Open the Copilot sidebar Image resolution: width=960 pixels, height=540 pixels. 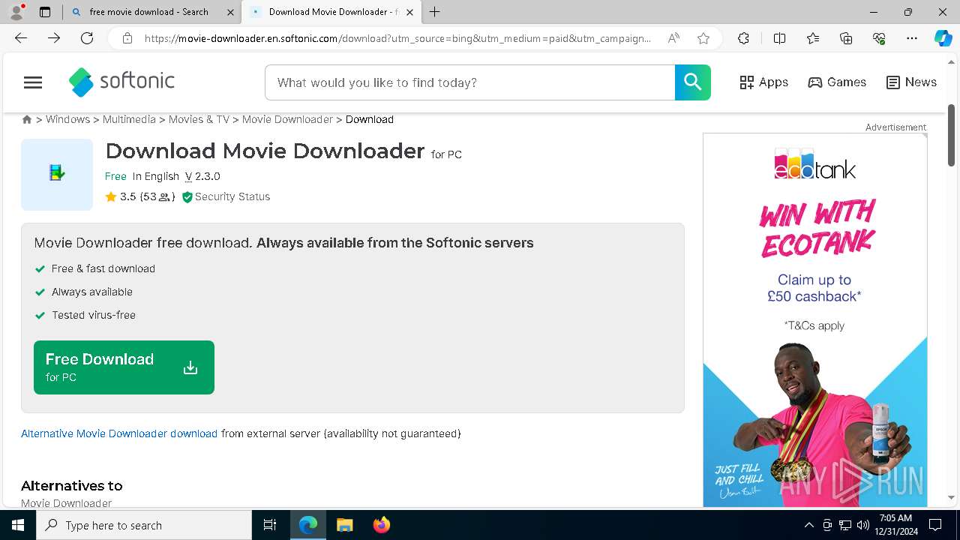(x=943, y=38)
